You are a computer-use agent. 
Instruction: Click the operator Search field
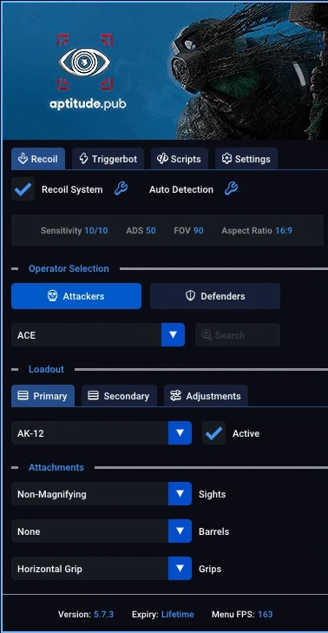point(238,334)
